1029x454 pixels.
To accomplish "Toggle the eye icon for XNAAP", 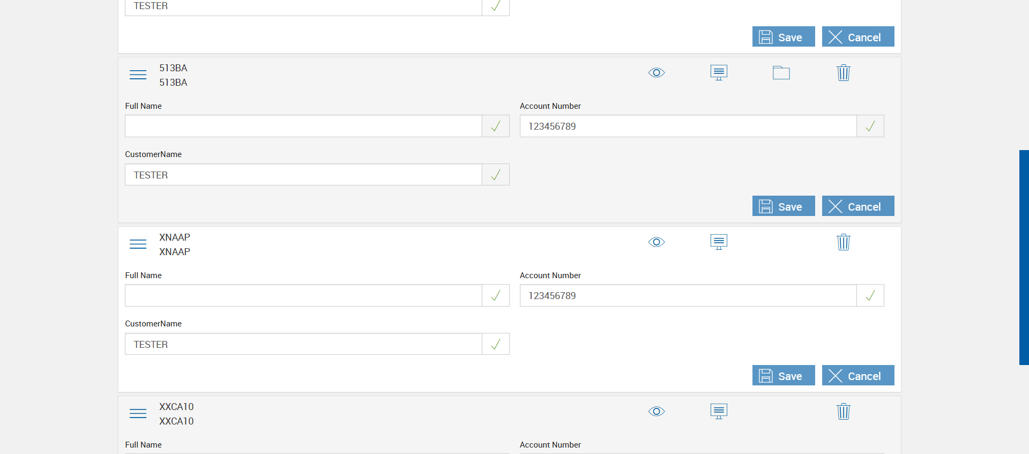I will click(x=657, y=242).
